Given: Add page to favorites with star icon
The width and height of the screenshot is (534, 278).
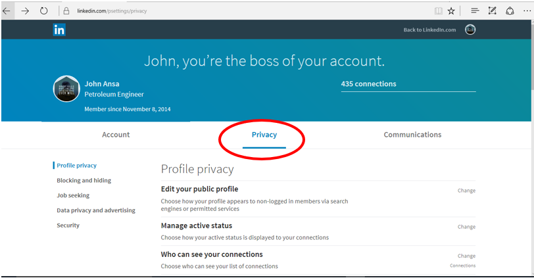Looking at the screenshot, I should [451, 11].
